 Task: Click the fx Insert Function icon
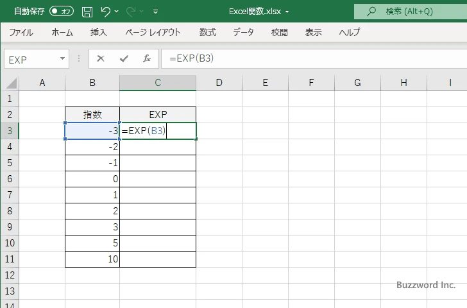point(146,58)
